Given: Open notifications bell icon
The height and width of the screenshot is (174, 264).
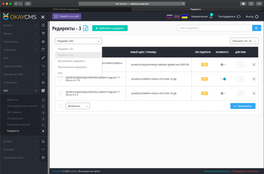Looking at the screenshot, I should 211,16.
